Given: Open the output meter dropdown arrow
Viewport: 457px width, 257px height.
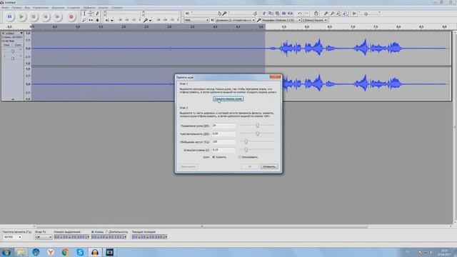Looking at the screenshot, I should tap(112, 21).
